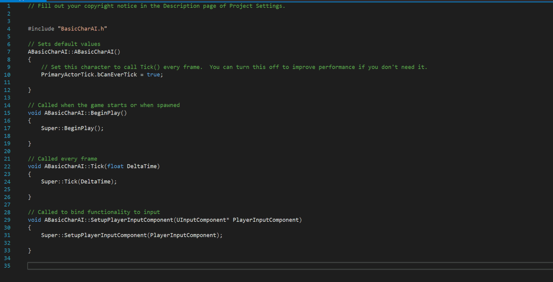The image size is (553, 282).
Task: Click the "BasicCharAI.h" string literal
Action: coord(83,29)
